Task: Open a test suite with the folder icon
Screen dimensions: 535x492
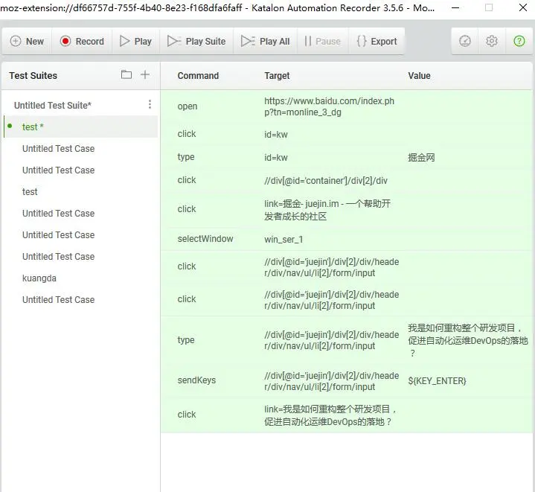Action: coord(126,74)
